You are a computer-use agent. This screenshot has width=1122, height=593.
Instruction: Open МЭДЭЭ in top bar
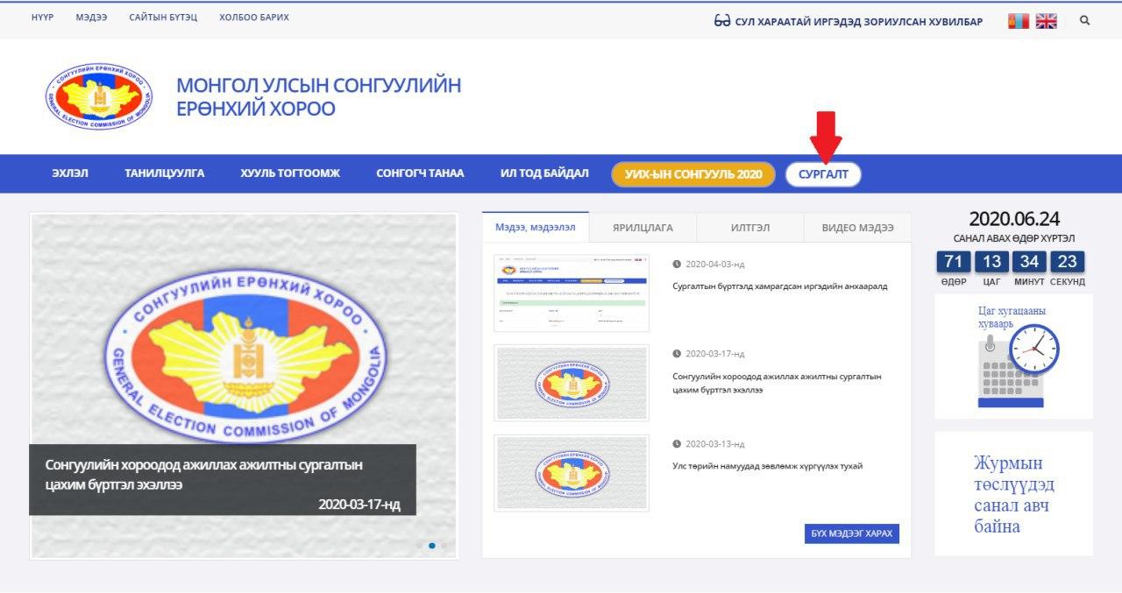91,18
